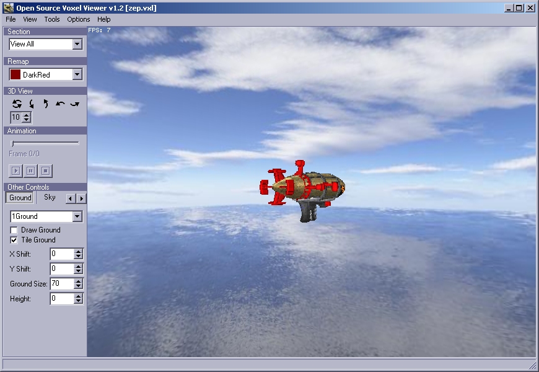
Task: Open the Tools menu
Action: [x=52, y=19]
